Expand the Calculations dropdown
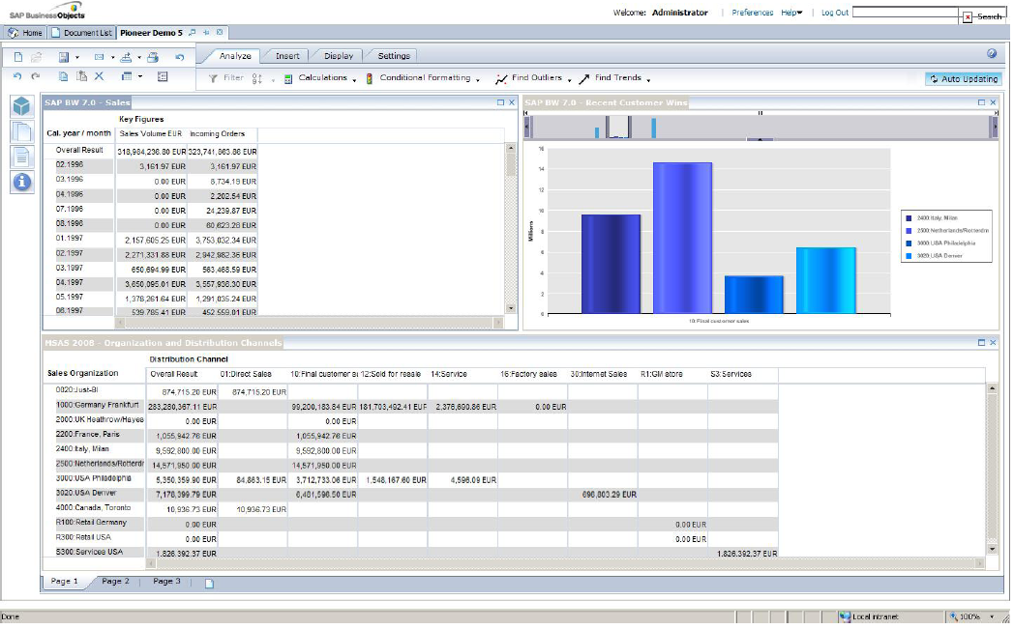The image size is (1014, 629). point(321,78)
